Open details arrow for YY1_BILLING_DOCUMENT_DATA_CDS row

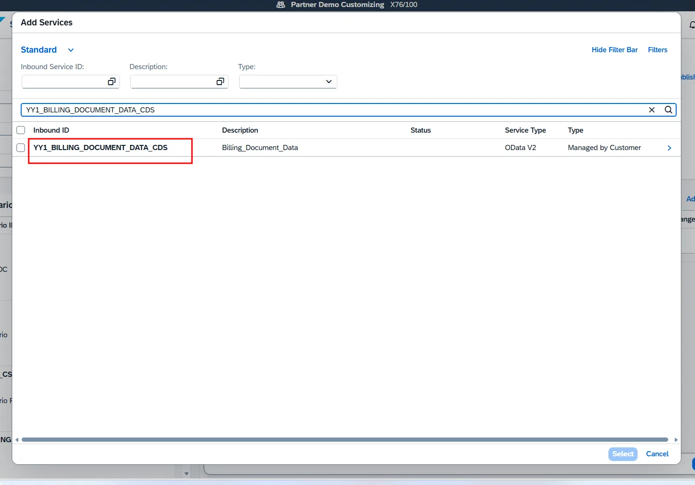point(669,148)
